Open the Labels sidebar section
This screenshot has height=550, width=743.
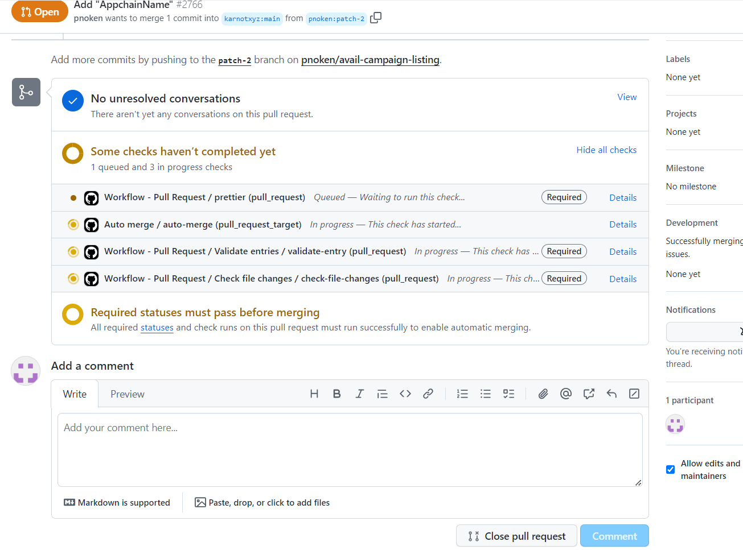tap(678, 59)
